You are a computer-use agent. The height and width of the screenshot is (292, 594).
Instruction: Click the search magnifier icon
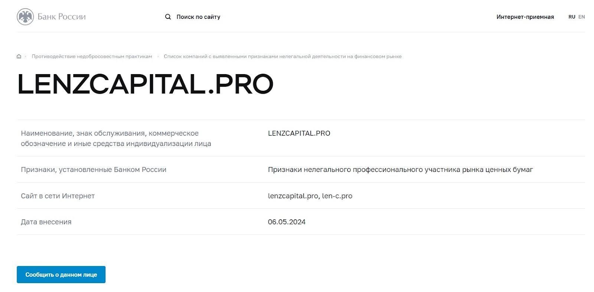168,17
